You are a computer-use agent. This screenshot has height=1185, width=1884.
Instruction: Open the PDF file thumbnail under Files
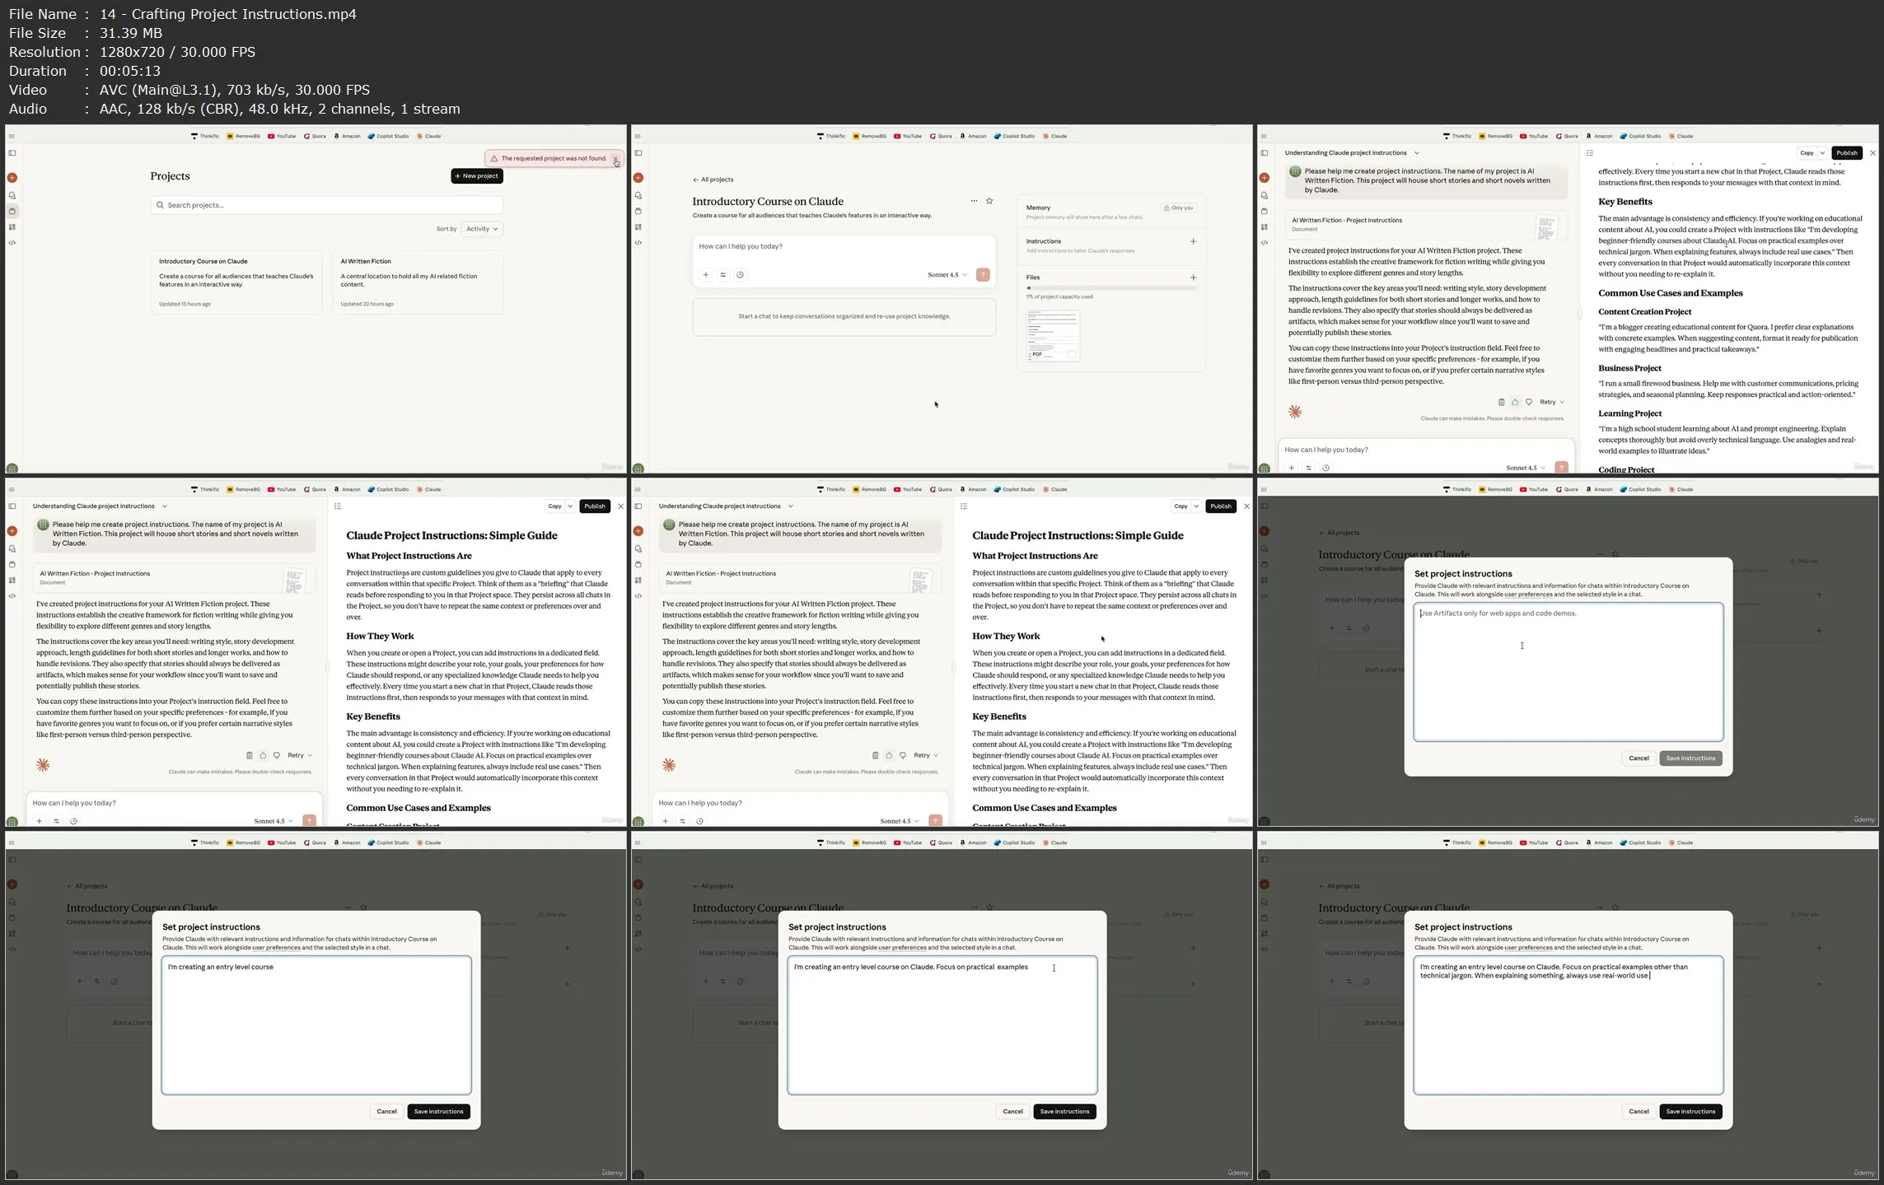point(1052,334)
